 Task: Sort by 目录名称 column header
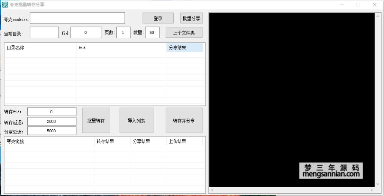tap(40, 48)
